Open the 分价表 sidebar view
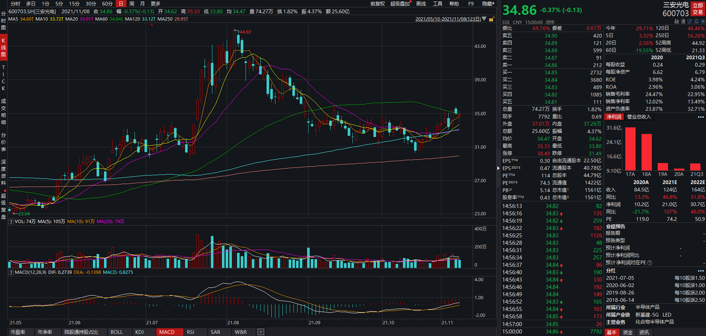The height and width of the screenshot is (336, 706). [3, 142]
